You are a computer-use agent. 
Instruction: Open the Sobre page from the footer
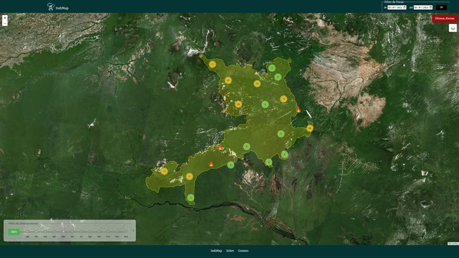tap(230, 251)
